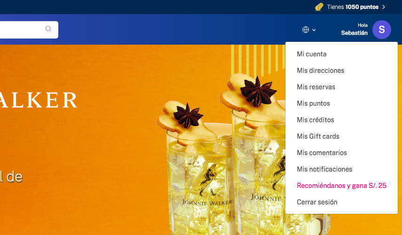This screenshot has width=402, height=235.
Task: Click the Tienes 1050 puntos link
Action: click(x=353, y=7)
